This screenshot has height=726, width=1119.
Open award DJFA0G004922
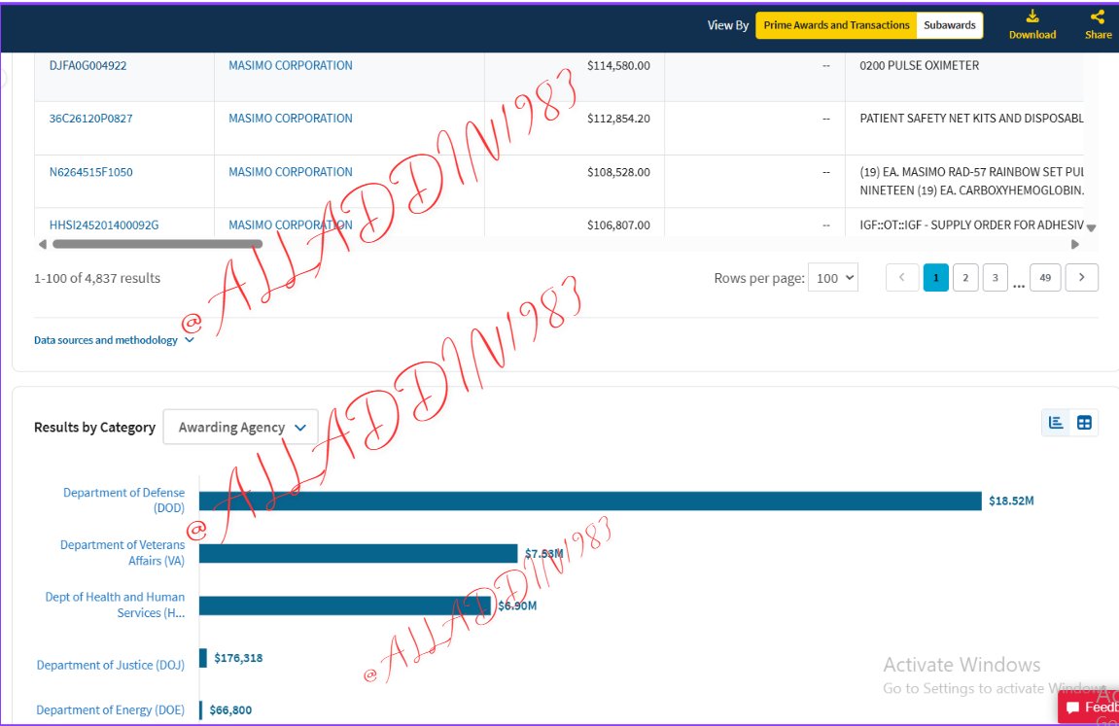[87, 66]
